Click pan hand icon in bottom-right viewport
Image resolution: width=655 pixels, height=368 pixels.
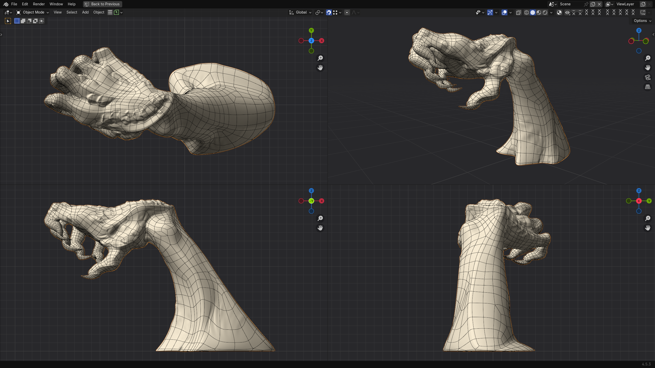click(x=648, y=228)
